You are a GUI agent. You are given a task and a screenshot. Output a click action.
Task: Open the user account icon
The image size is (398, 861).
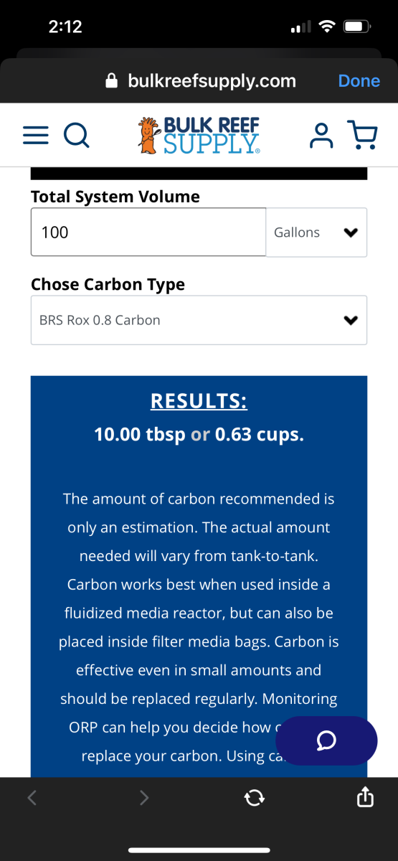(x=321, y=134)
